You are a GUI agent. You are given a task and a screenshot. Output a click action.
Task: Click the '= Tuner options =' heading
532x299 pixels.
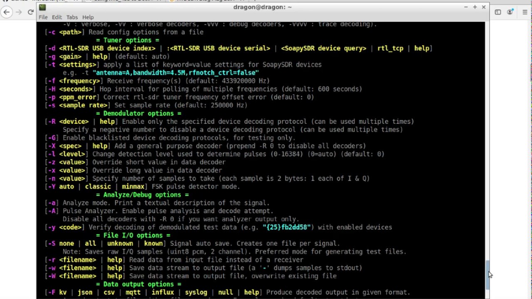tap(128, 40)
